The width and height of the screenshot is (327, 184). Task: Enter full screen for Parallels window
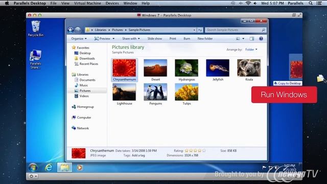coord(299,15)
